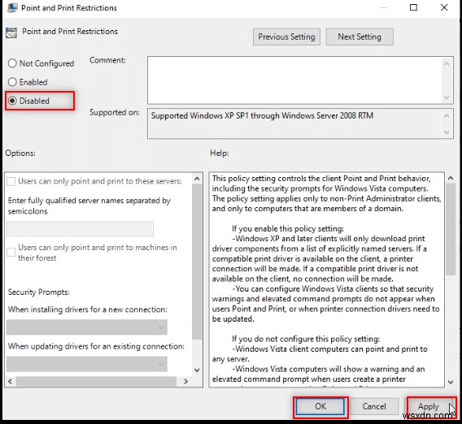Screen dimensions: 462x424
Task: Click the title bar policy window icon
Action: pyautogui.click(x=11, y=7)
